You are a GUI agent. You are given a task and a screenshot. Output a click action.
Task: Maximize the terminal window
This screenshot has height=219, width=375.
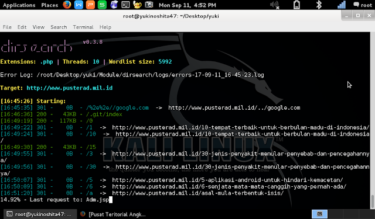point(358,16)
